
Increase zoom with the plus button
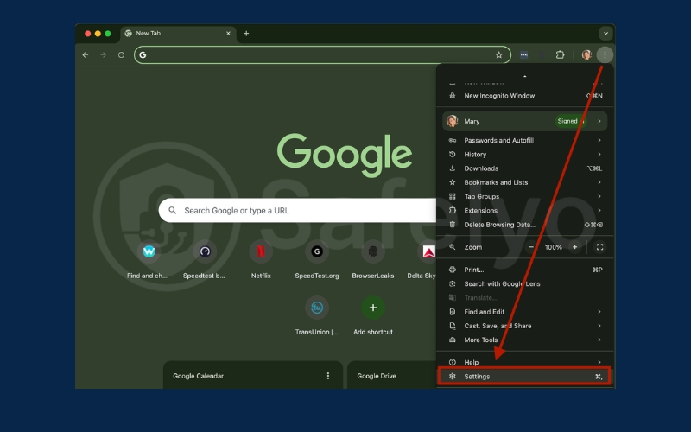tap(574, 247)
